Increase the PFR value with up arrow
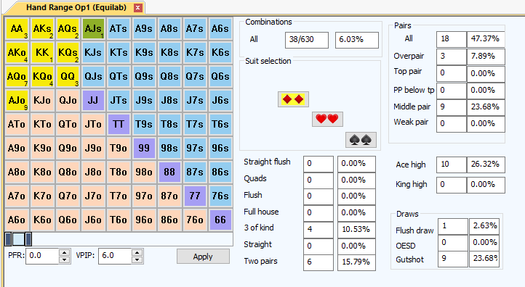Image resolution: width=525 pixels, height=287 pixels. click(64, 252)
